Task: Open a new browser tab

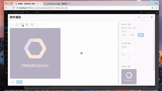Action: 74,4
